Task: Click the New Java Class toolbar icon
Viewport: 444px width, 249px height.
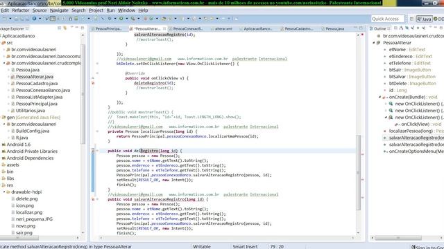Action: point(151,19)
